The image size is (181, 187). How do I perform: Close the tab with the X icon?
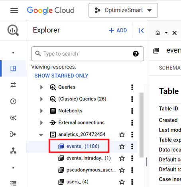pyautogui.click(x=174, y=33)
